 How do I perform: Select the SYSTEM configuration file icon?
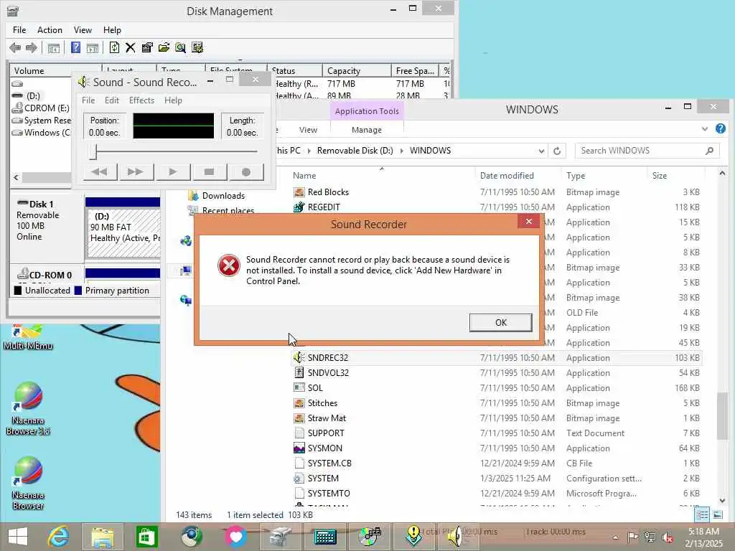click(299, 478)
